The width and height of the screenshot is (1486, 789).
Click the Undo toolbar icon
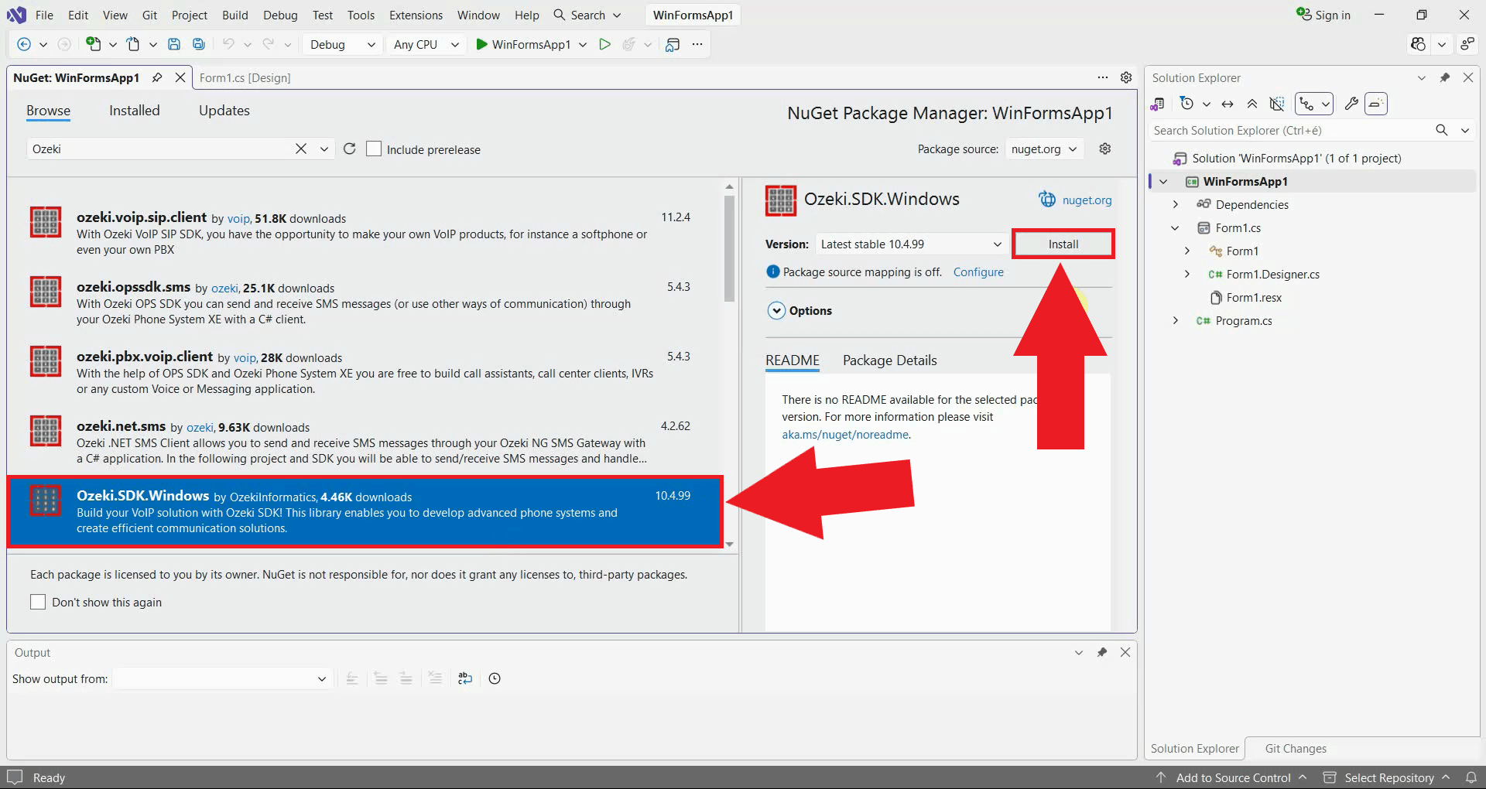coord(228,44)
